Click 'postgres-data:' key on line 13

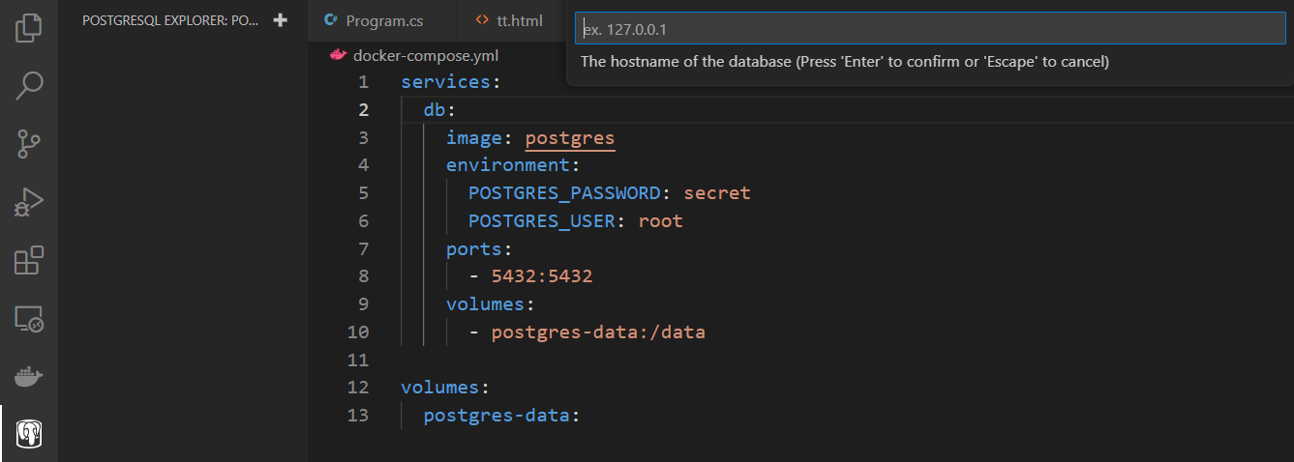pos(501,416)
